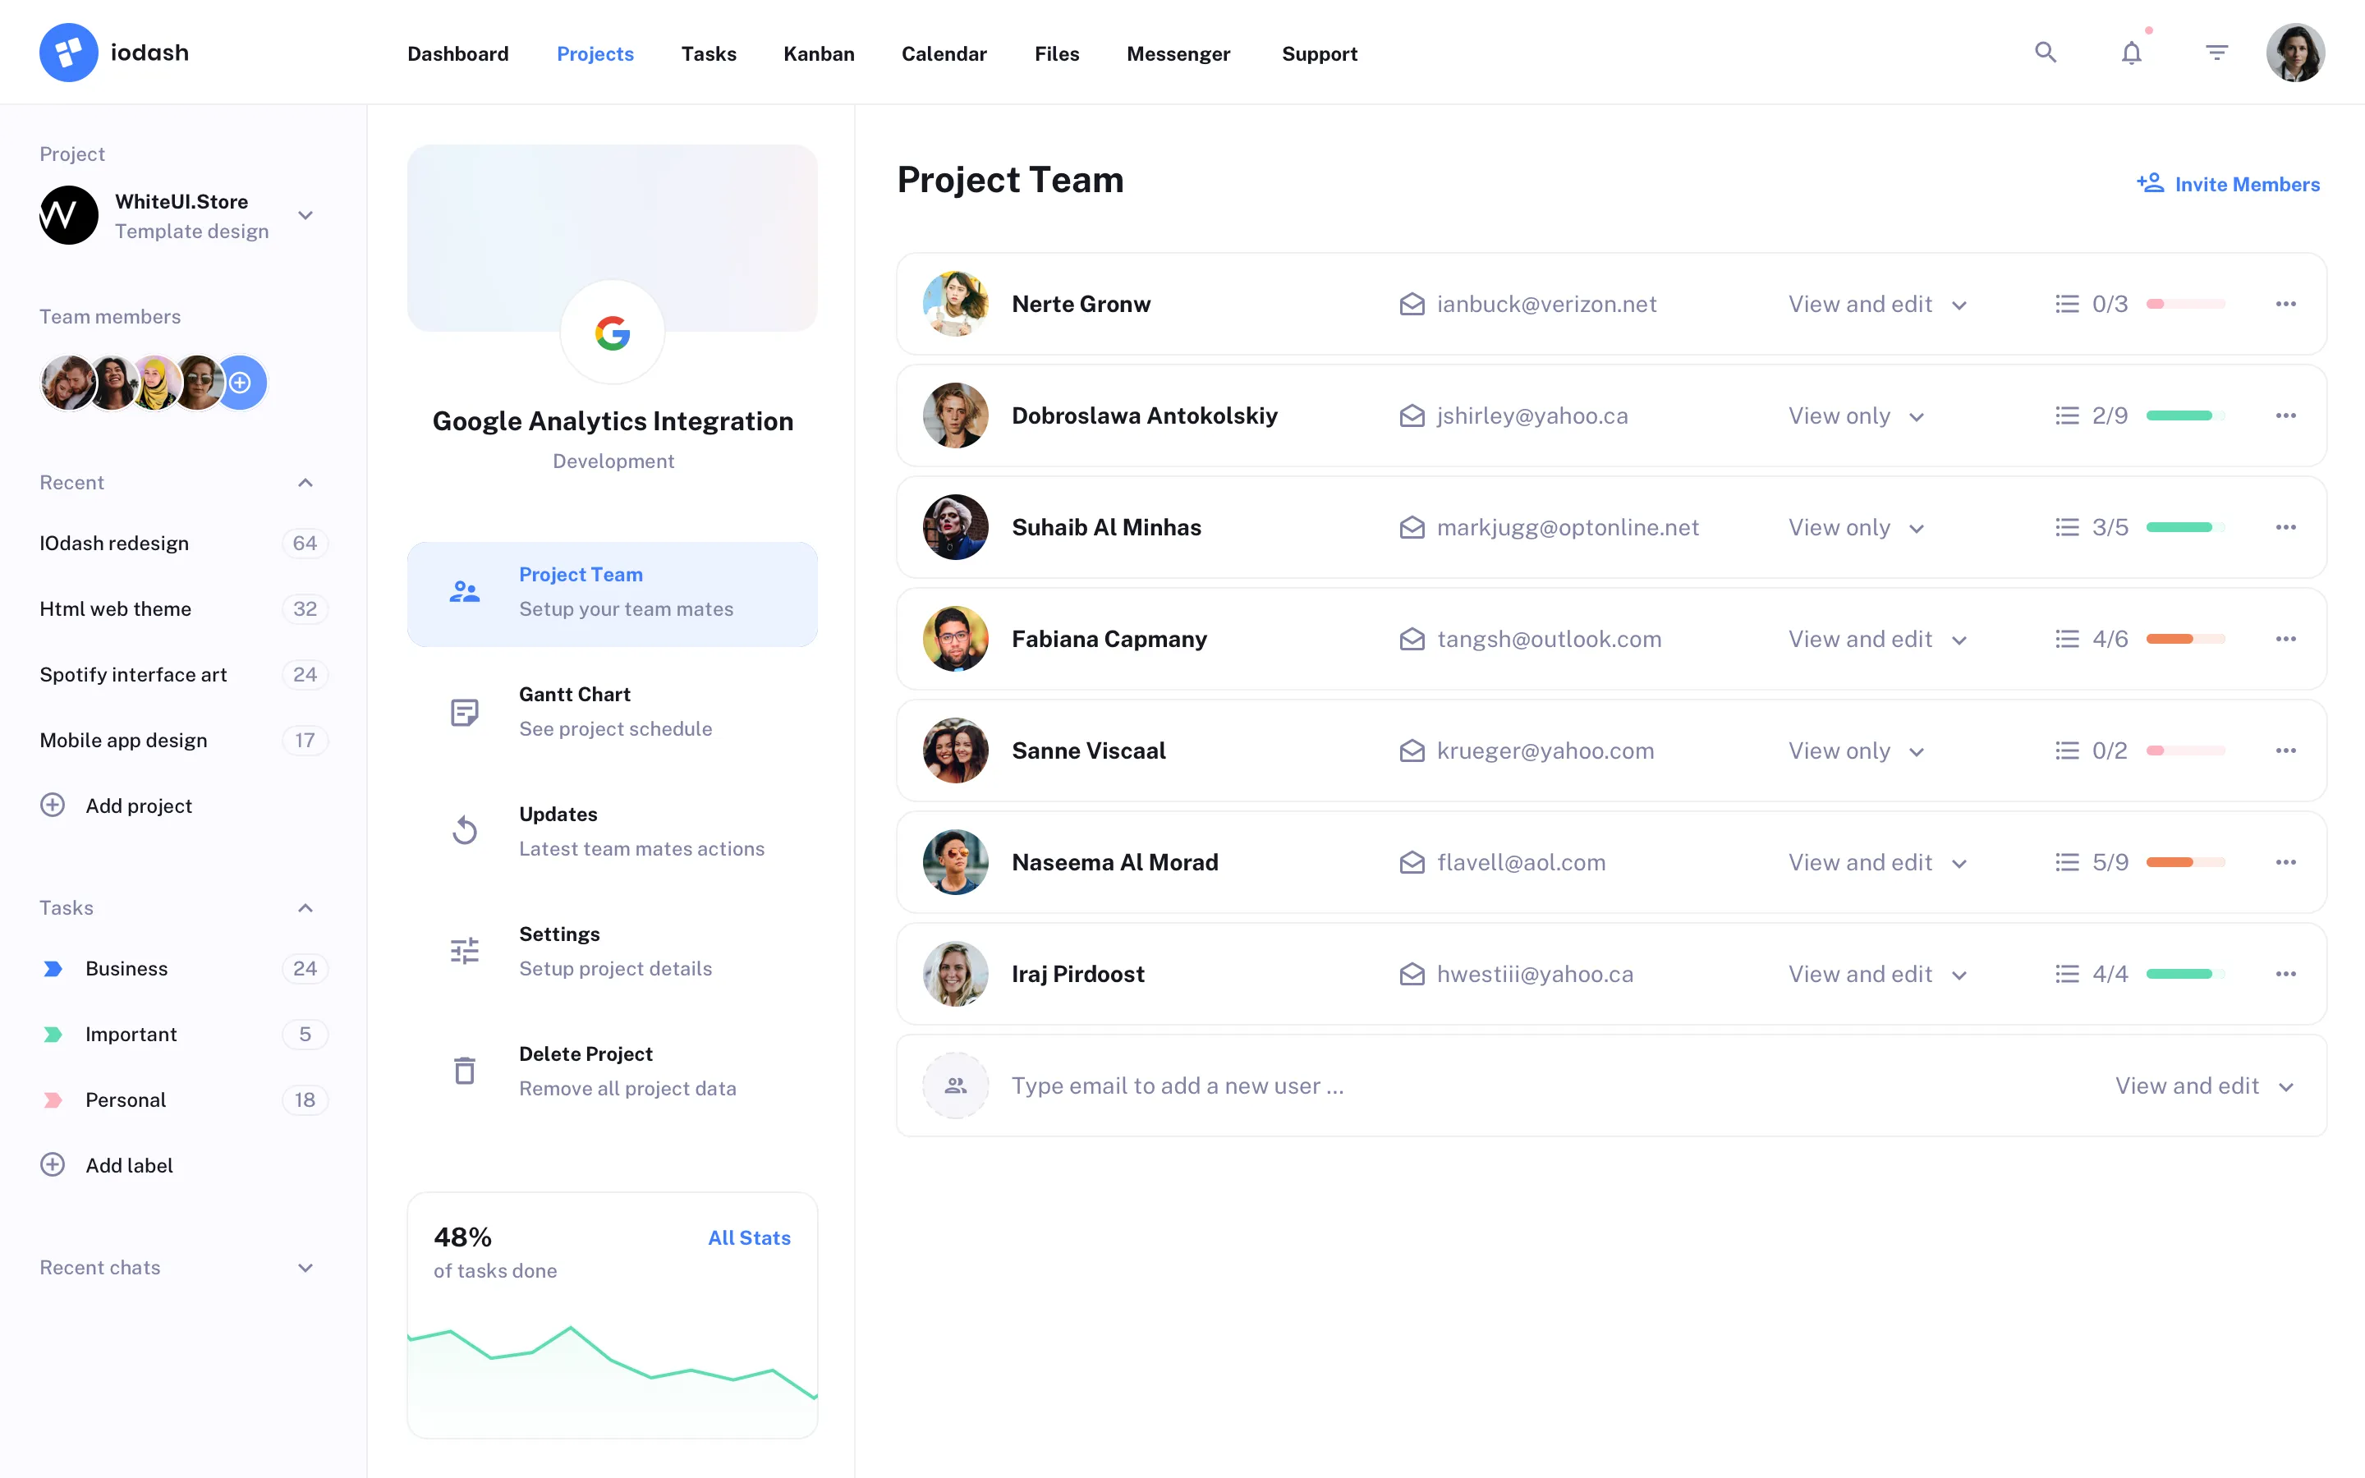Open the task checklist icon beside Nerte Gronw

[x=2066, y=303]
